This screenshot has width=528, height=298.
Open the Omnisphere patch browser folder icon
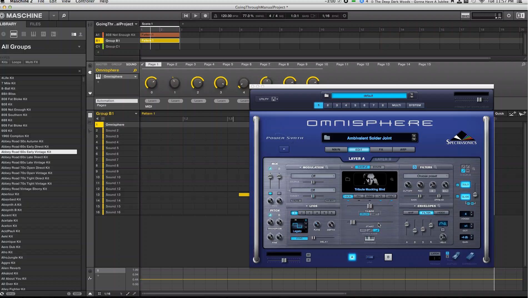(x=327, y=138)
